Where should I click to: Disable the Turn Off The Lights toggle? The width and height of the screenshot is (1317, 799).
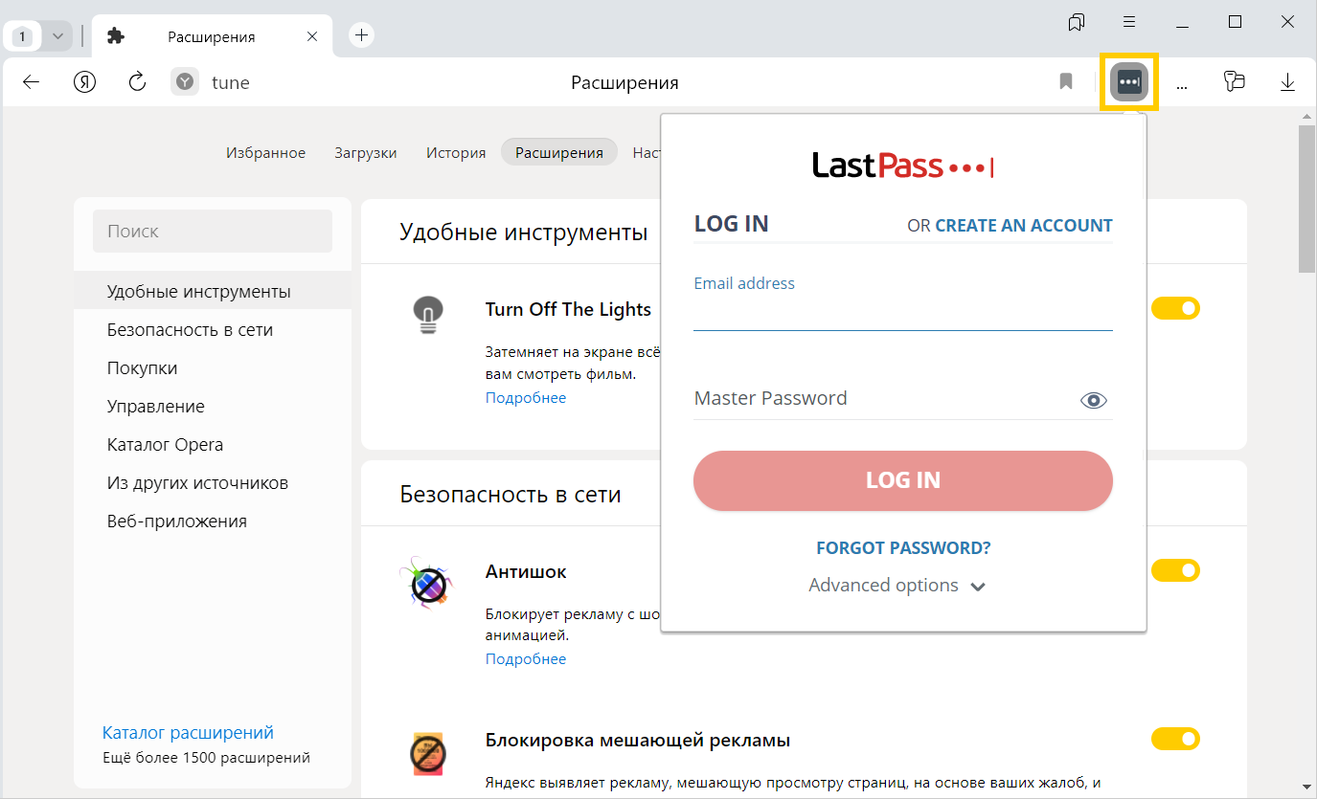(1175, 308)
